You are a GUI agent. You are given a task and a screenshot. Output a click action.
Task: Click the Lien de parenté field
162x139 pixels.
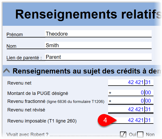(98, 57)
